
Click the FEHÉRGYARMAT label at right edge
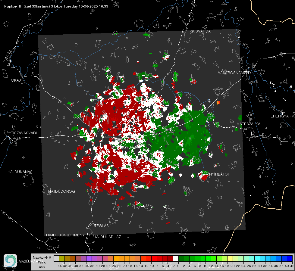coord(281,116)
